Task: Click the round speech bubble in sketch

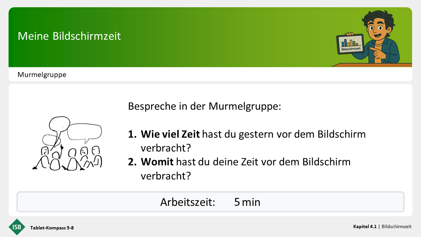Action: (x=60, y=124)
